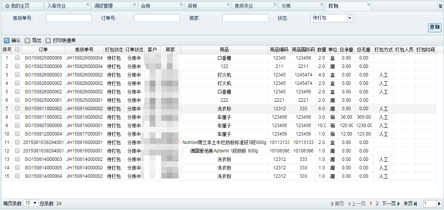Image resolution: width=444 pixels, height=210 pixels.
Task: Click the 导出 export icon
Action: coord(27,40)
